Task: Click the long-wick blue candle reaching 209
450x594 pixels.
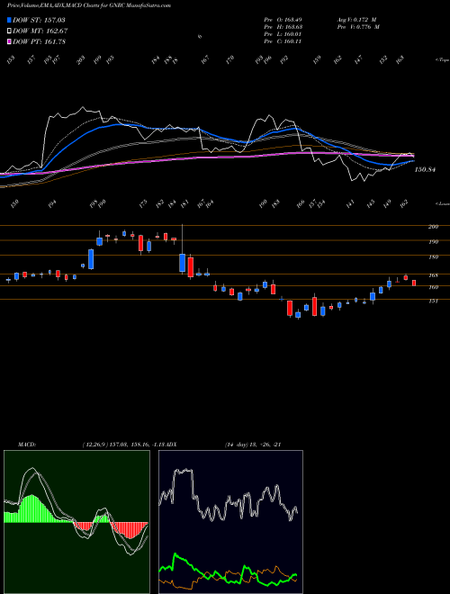Action: pyautogui.click(x=182, y=263)
